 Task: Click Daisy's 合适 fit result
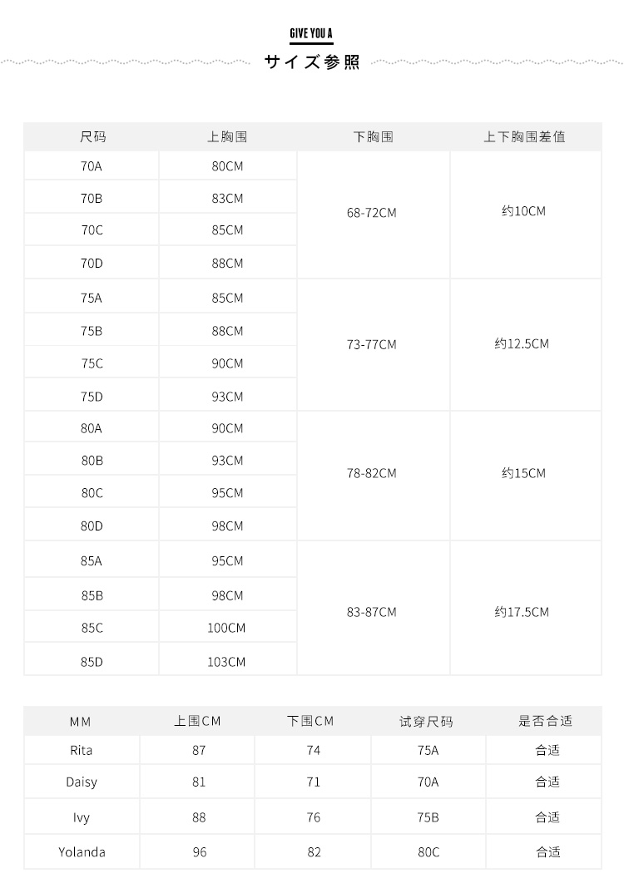point(547,782)
